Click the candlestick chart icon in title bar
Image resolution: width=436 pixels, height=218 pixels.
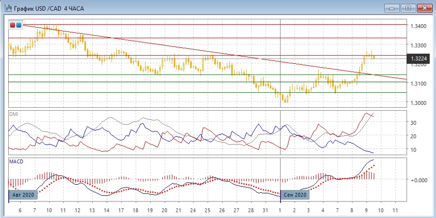click(x=8, y=8)
